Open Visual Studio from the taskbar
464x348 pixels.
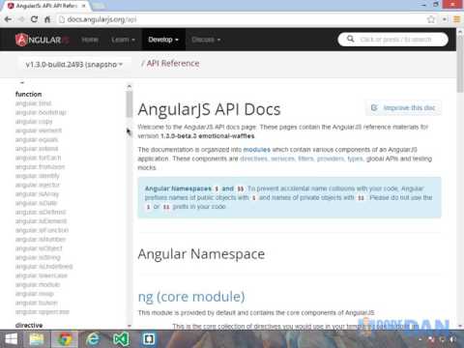pos(121,339)
